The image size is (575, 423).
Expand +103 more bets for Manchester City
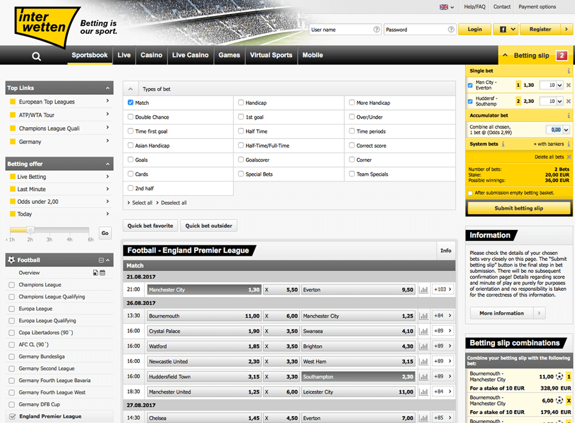443,289
